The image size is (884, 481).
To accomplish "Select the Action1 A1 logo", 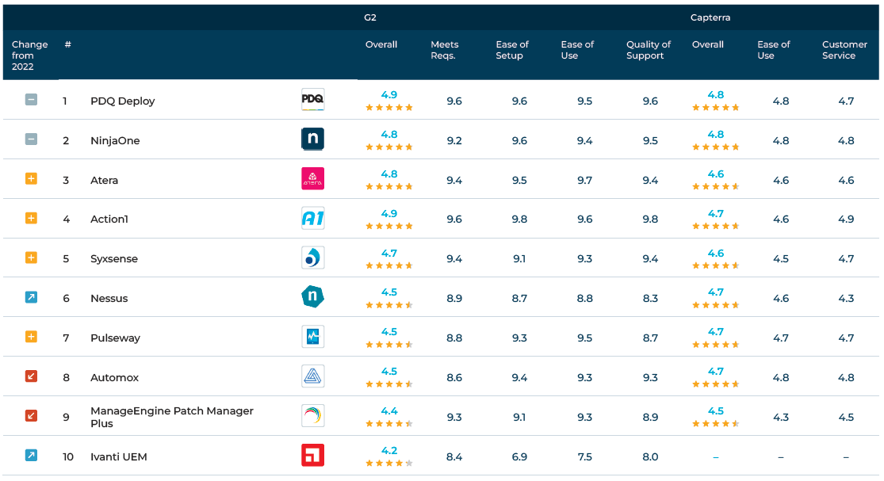I will tap(313, 218).
